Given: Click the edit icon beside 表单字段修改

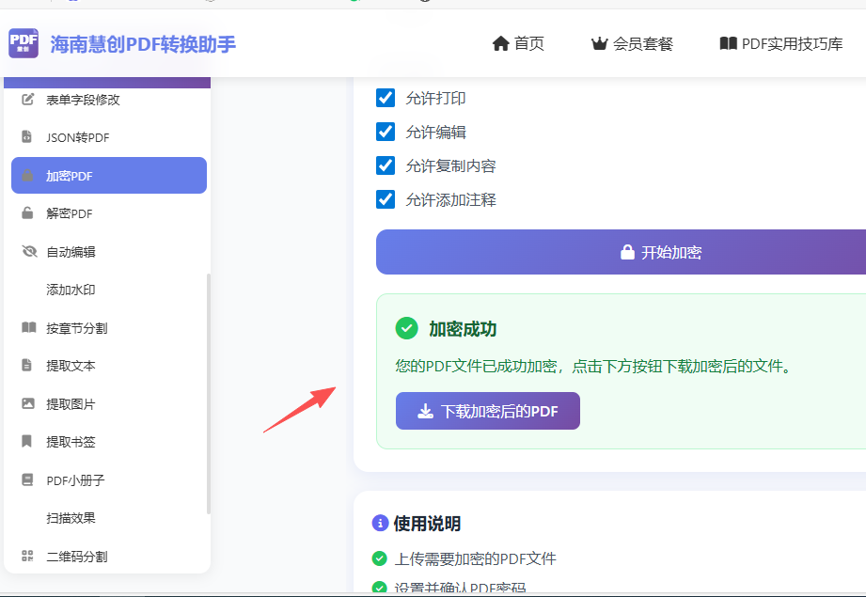Looking at the screenshot, I should [x=27, y=100].
